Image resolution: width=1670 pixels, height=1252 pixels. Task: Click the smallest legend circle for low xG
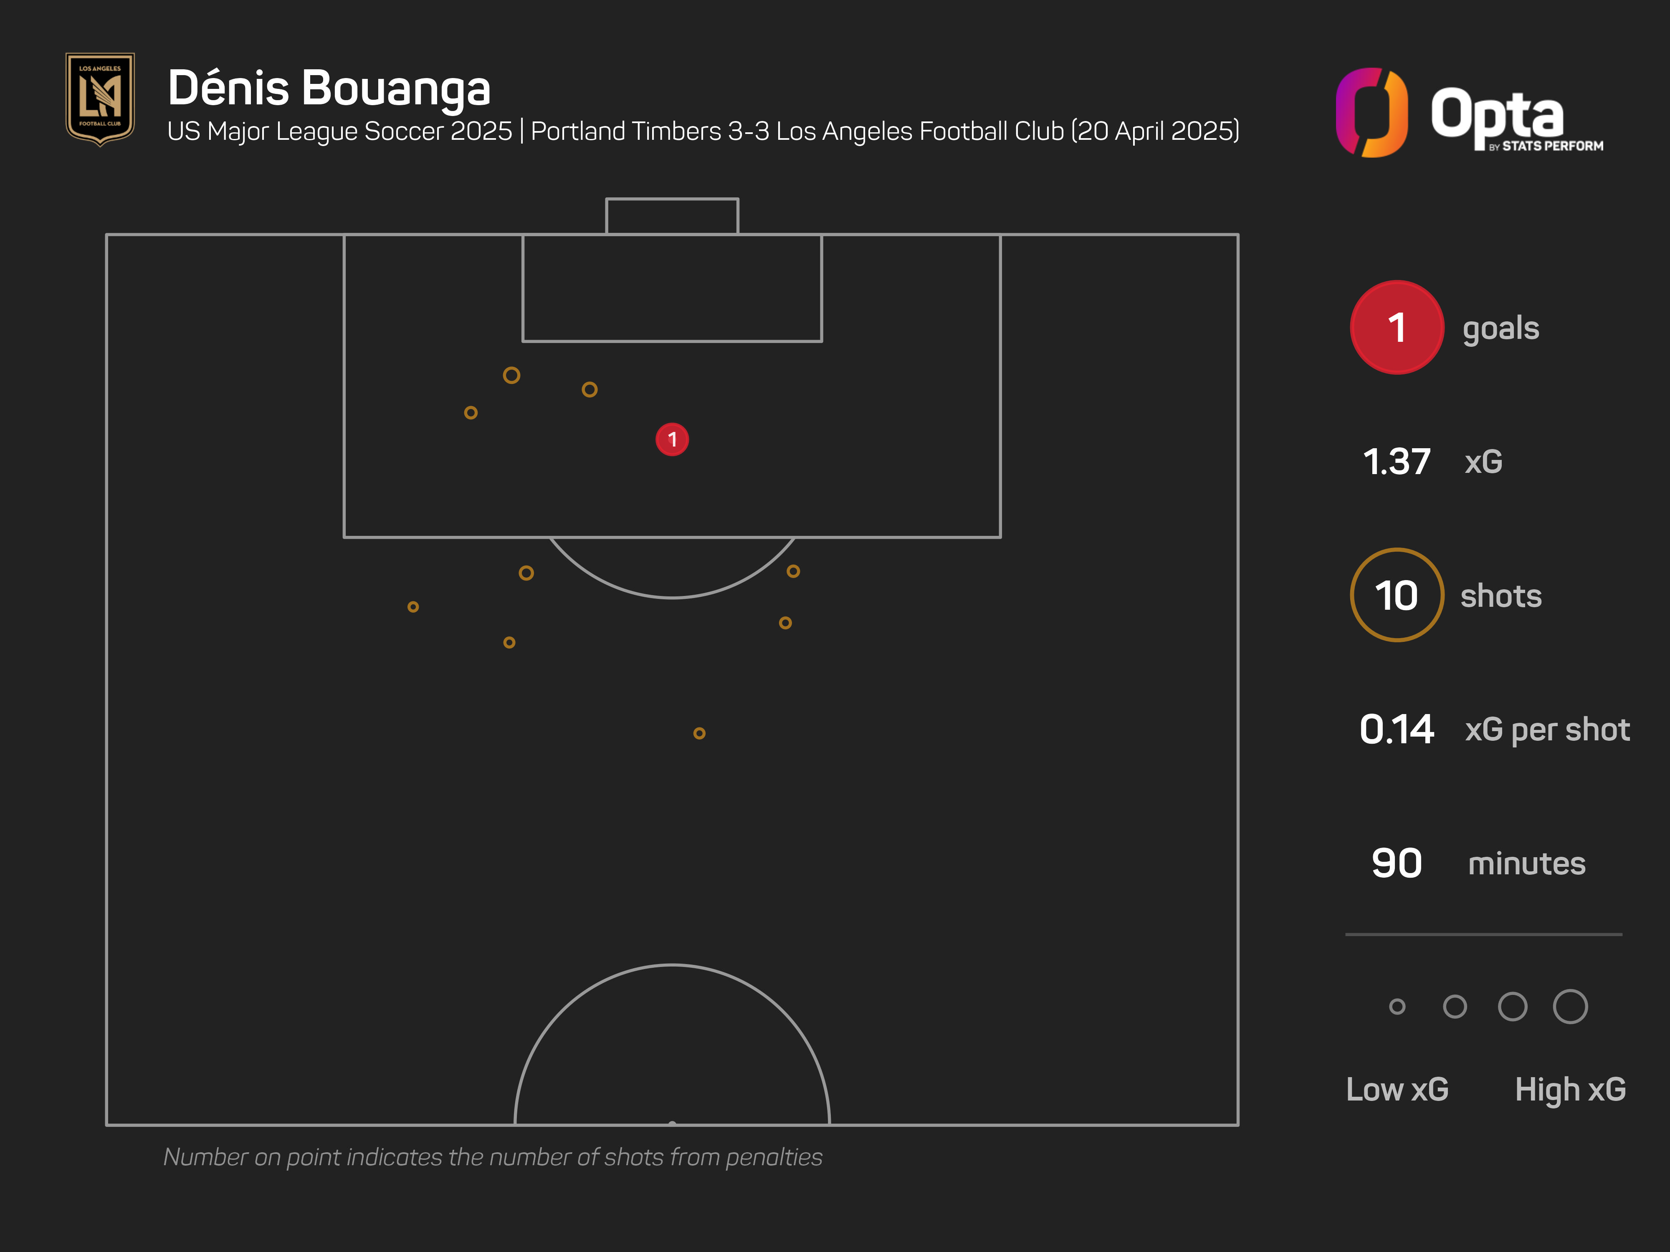pos(1397,1006)
